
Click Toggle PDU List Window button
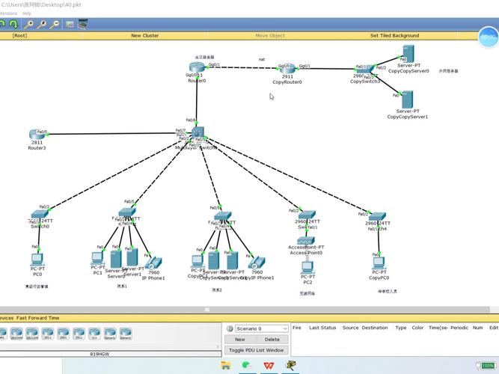(x=256, y=350)
